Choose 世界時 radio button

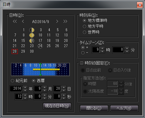[84, 32]
